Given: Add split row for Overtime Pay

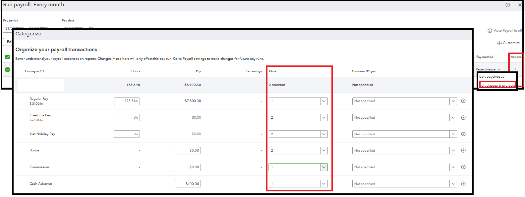Looking at the screenshot, I should 463,117.
